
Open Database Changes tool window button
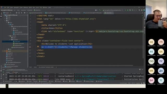point(89,81)
